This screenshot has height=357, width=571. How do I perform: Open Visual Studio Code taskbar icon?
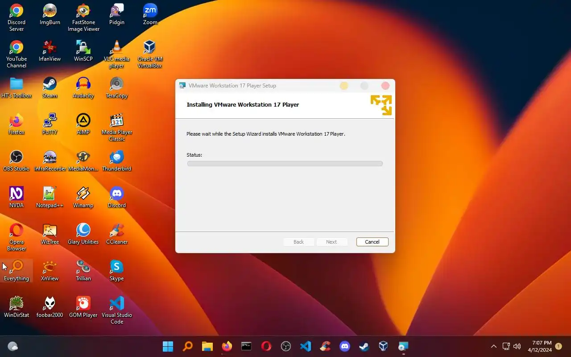point(306,346)
